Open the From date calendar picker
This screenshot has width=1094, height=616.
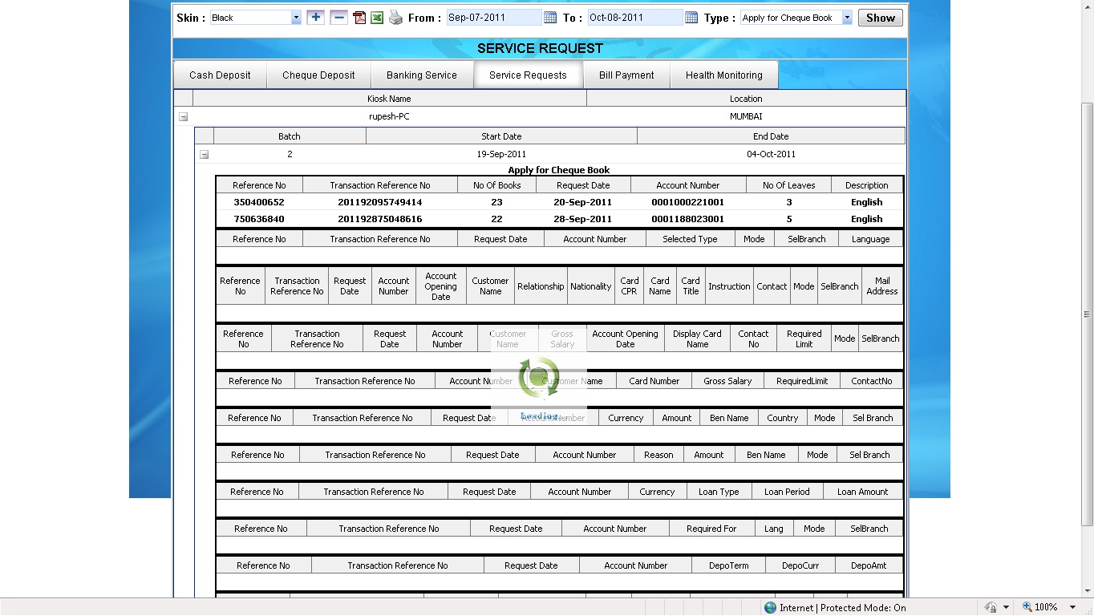tap(550, 18)
